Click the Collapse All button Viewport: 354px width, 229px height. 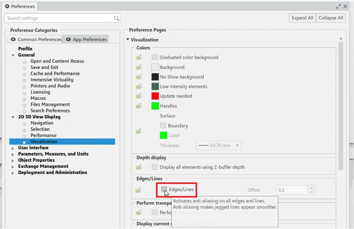331,18
